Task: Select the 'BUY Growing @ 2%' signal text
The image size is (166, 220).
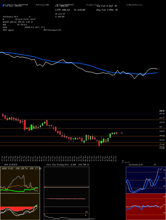Action: point(52,30)
